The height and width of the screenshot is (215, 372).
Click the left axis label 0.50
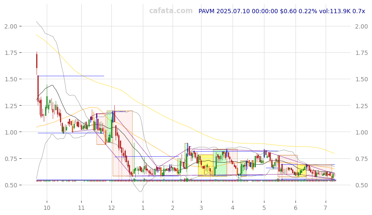[11, 185]
